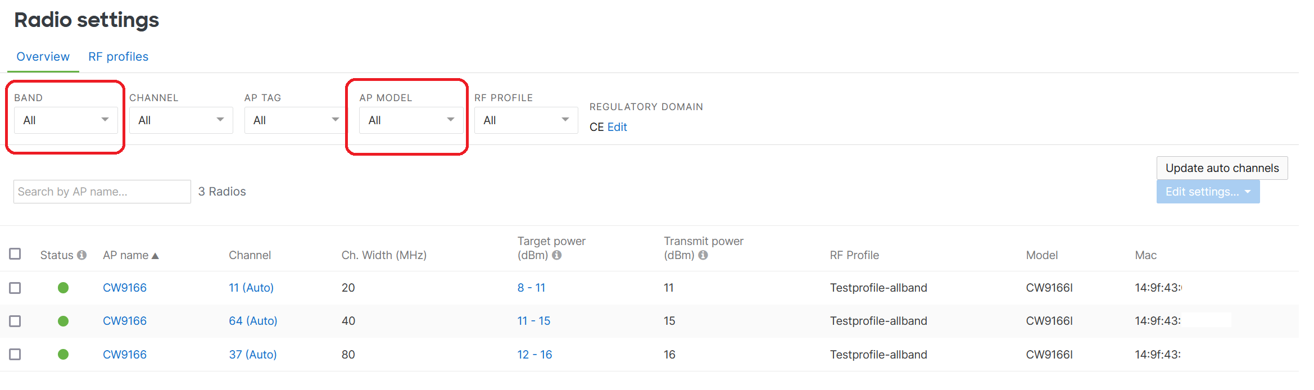The image size is (1314, 390).
Task: Click the Target power info icon
Action: [558, 255]
